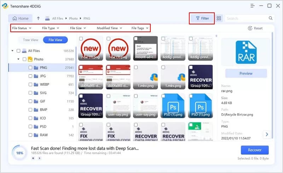
Task: Click the search magnifier icon
Action: click(x=271, y=18)
